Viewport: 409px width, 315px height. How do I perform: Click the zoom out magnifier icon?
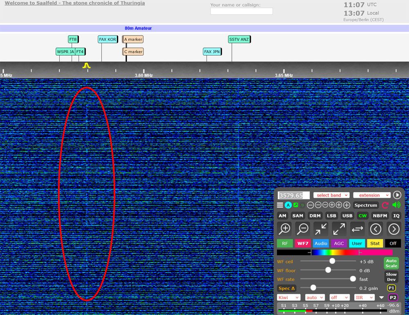302,229
